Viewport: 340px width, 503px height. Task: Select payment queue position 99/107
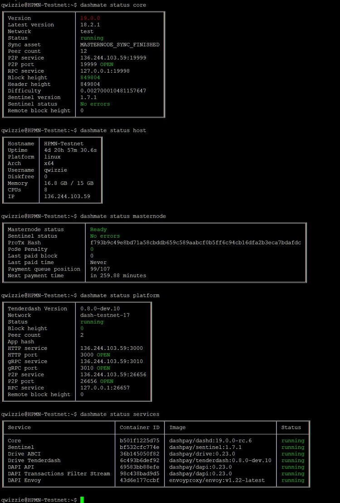coord(100,269)
